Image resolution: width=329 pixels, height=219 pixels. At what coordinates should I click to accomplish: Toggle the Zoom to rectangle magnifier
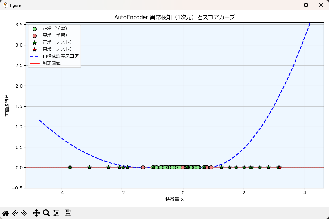coord(46,213)
